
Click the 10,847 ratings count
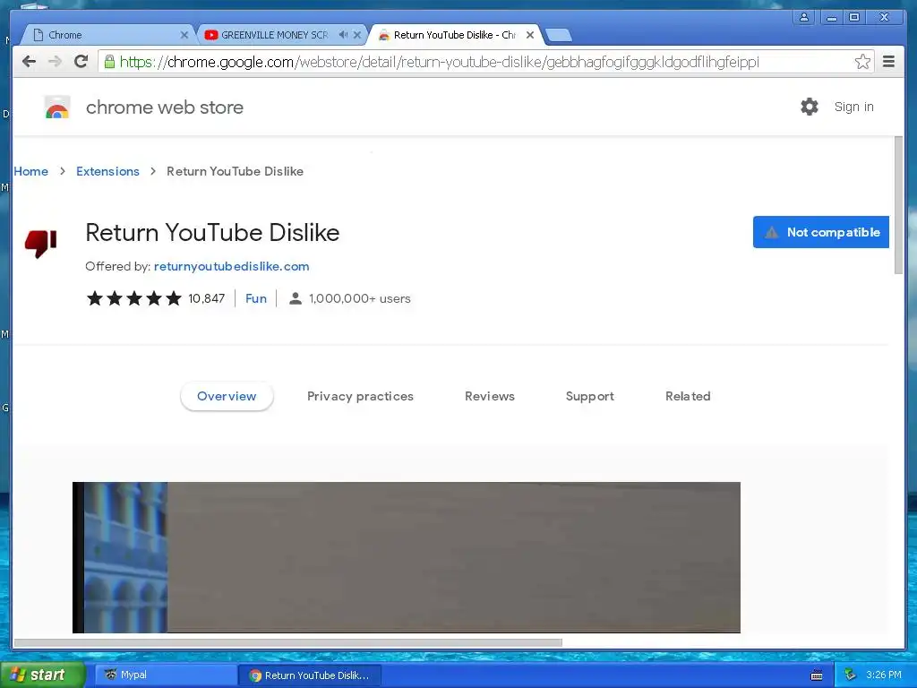207,298
